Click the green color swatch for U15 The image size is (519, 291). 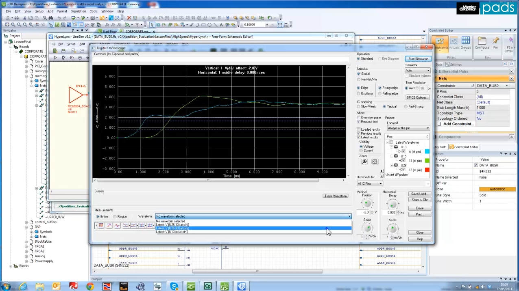[427, 161]
